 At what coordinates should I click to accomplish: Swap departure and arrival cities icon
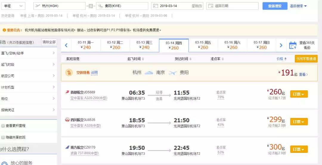[x=91, y=6]
